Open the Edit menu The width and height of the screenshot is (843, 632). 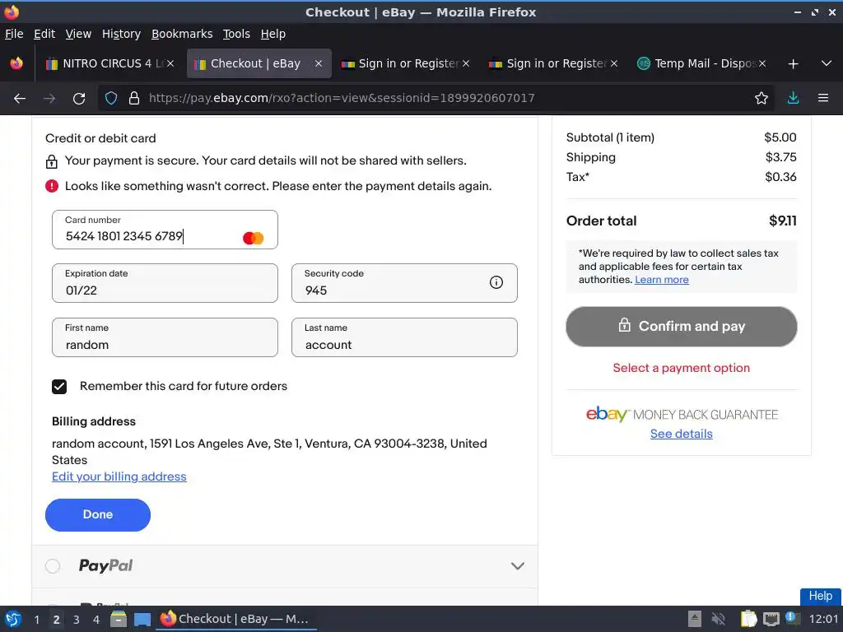(x=44, y=34)
